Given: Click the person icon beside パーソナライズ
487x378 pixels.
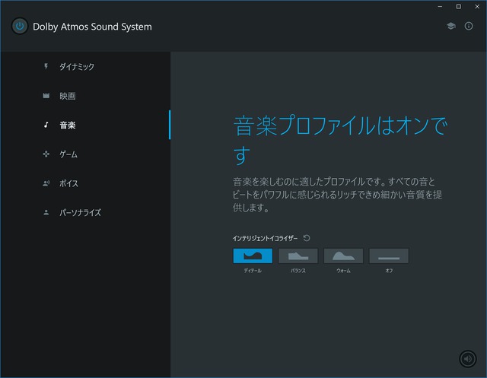Looking at the screenshot, I should [x=46, y=212].
